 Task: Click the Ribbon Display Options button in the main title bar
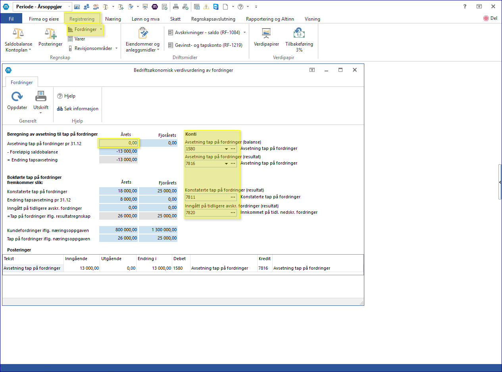479,7
